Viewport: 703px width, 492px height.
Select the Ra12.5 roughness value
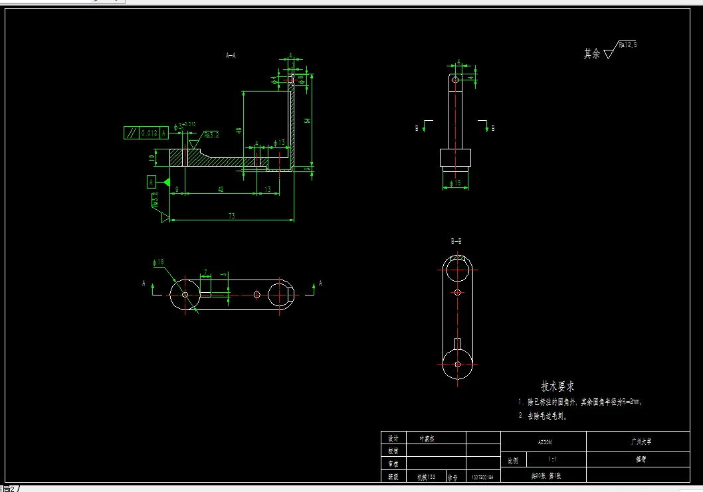coord(628,44)
